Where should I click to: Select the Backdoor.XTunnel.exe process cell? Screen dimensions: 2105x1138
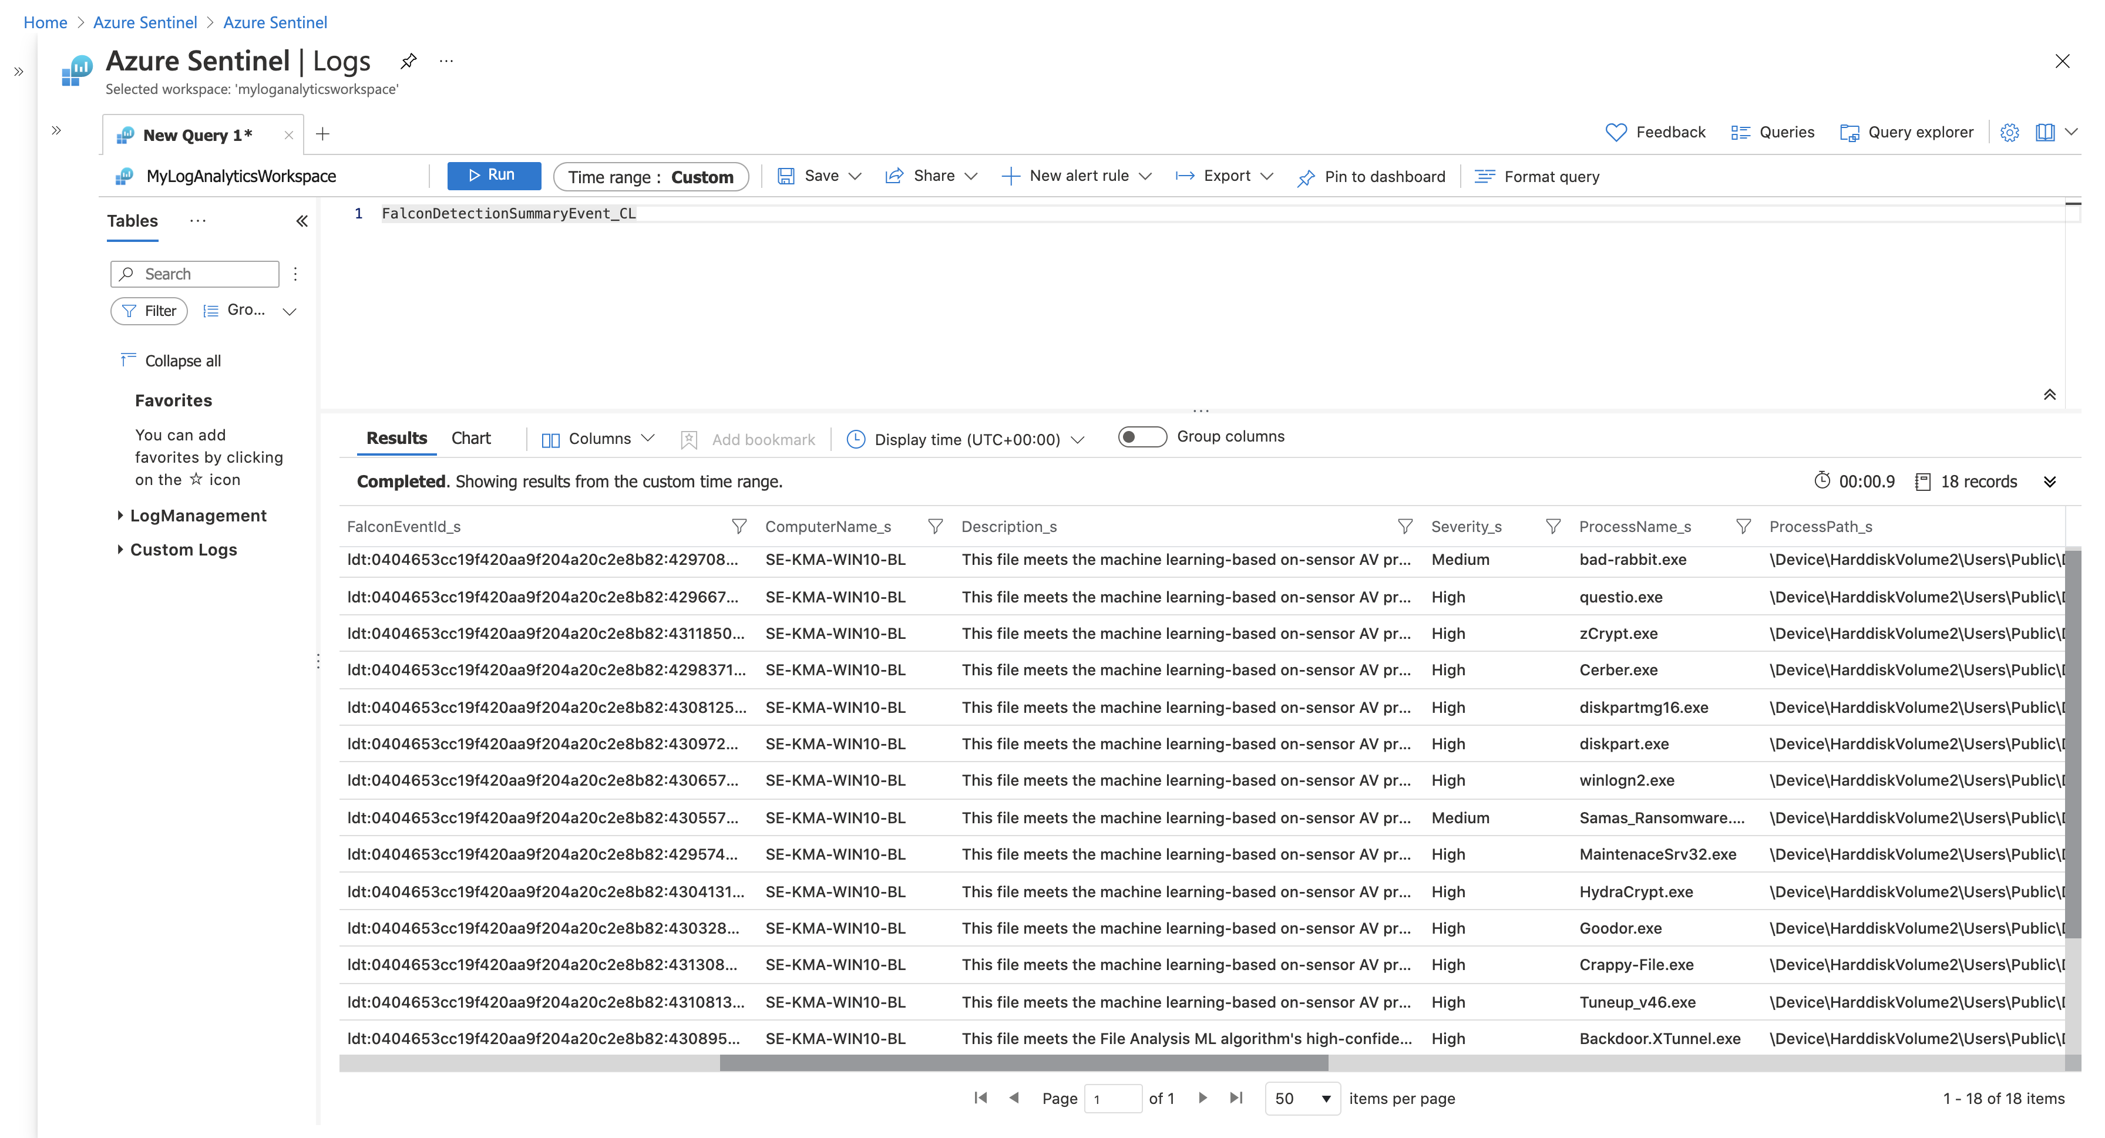[1660, 1039]
